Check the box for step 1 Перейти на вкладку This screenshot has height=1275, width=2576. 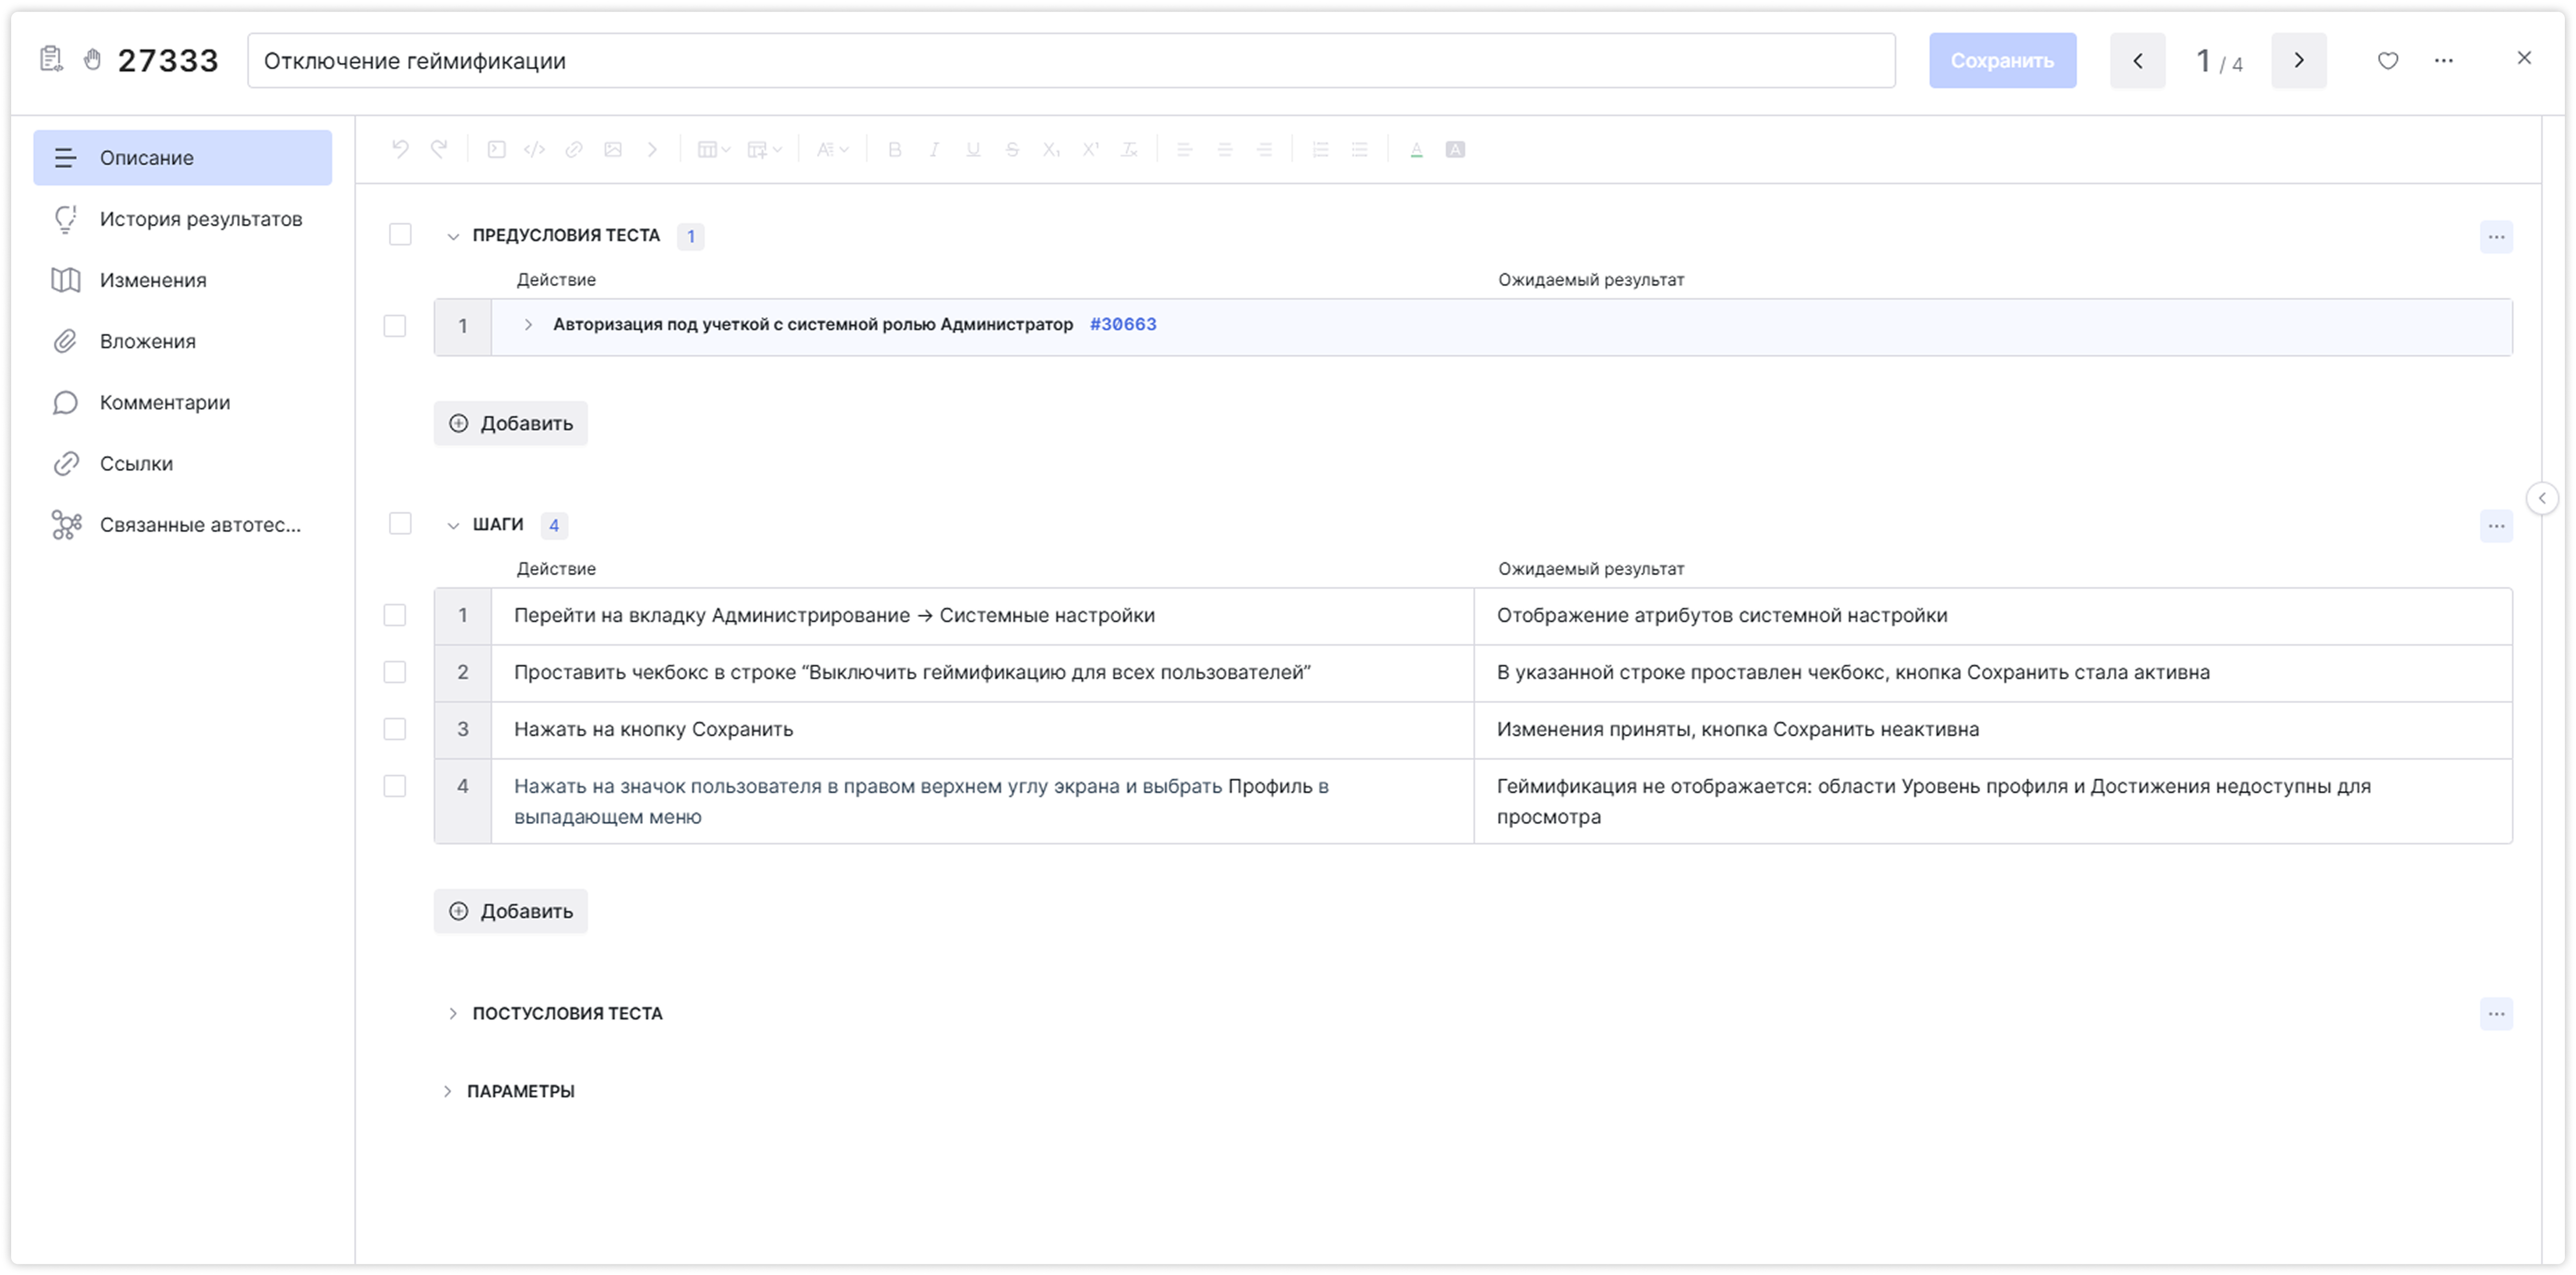[x=395, y=615]
